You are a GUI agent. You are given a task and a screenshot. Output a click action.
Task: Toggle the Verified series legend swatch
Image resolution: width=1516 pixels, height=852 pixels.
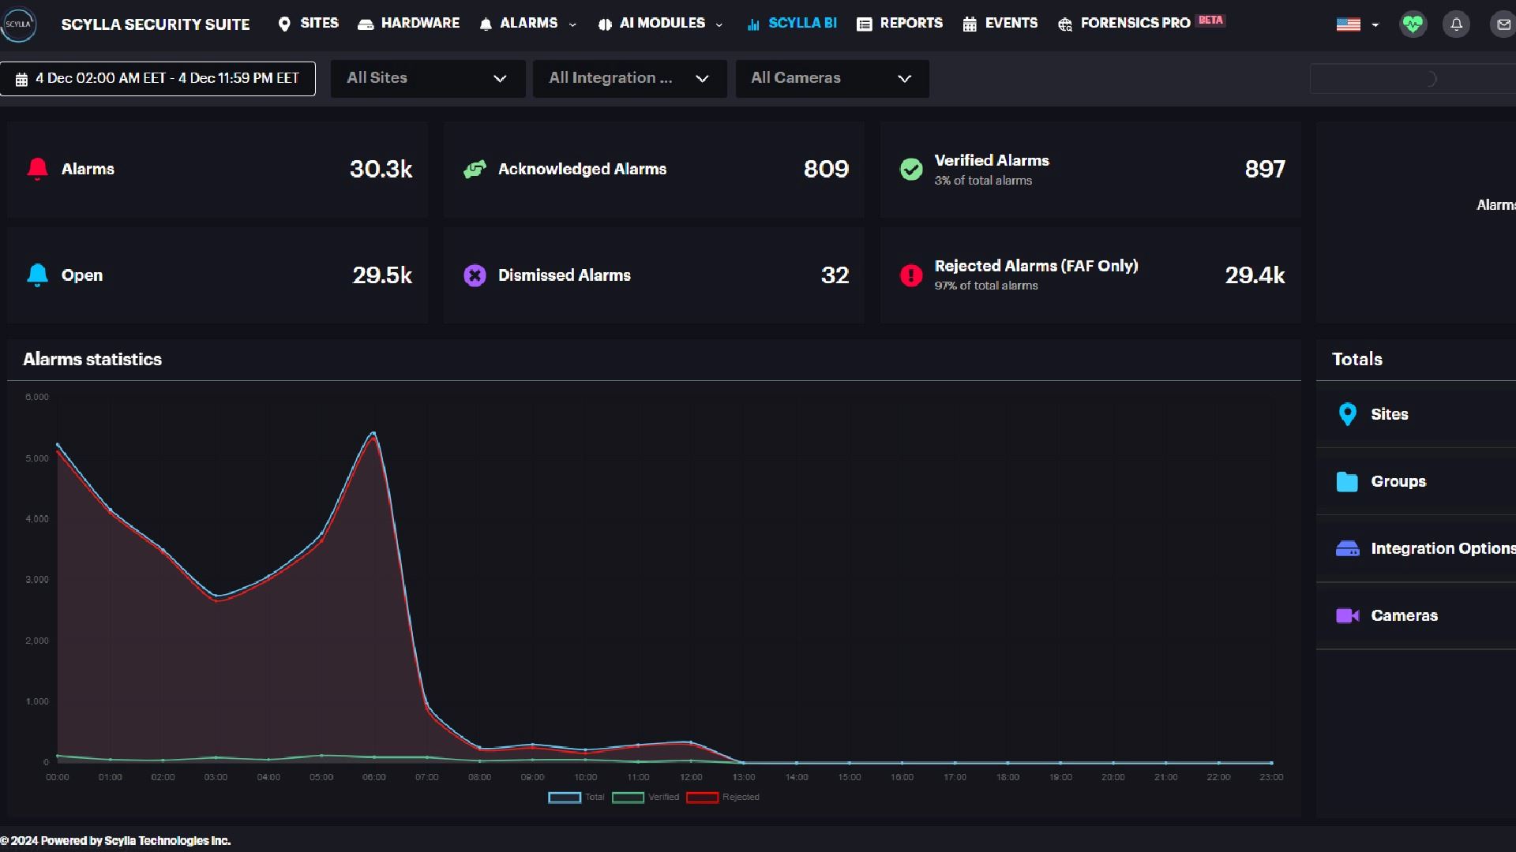pos(628,798)
